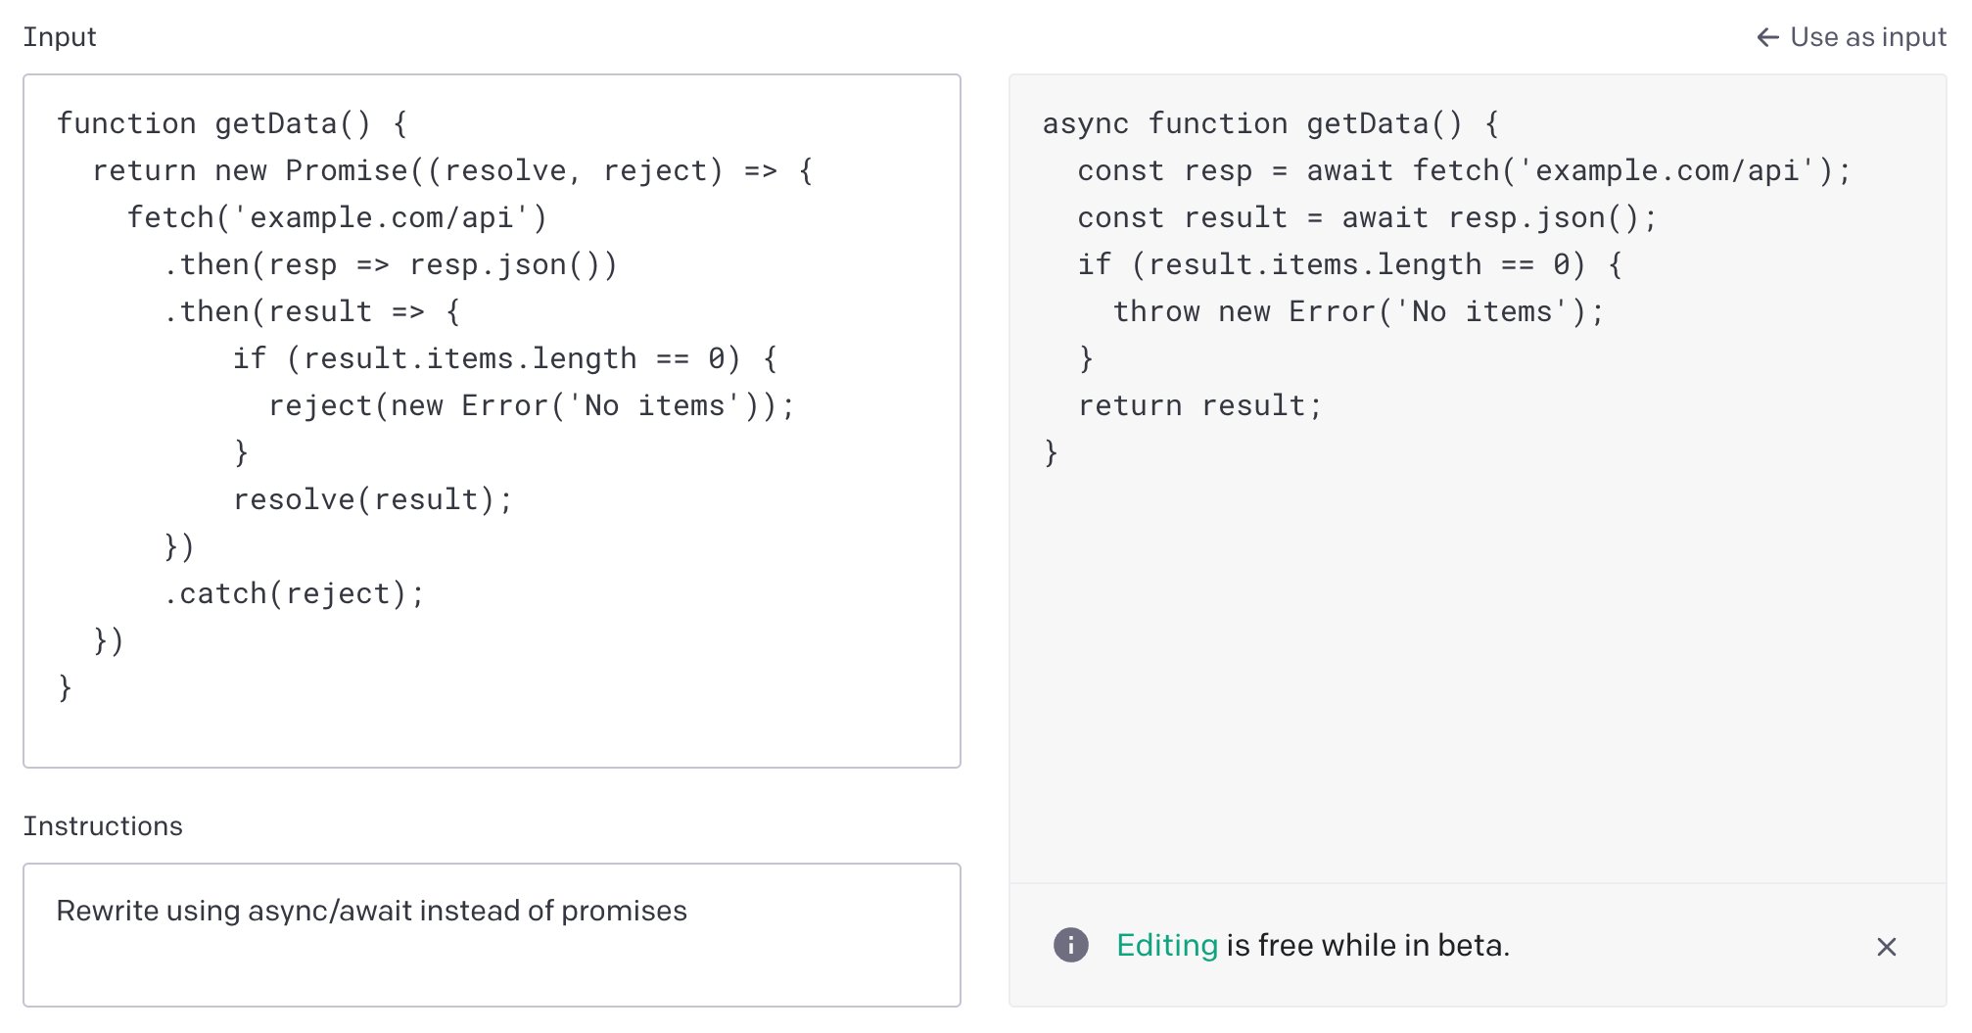Click the "is free while in beta." notice text
The width and height of the screenshot is (1972, 1033).
(1367, 945)
